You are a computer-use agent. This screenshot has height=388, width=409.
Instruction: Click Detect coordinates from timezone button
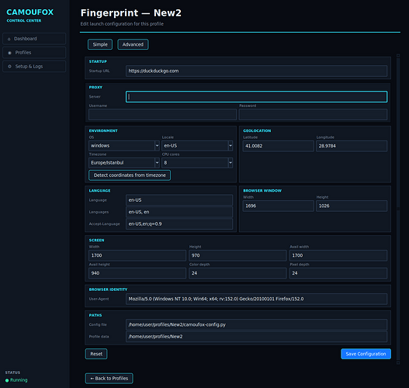pos(130,175)
